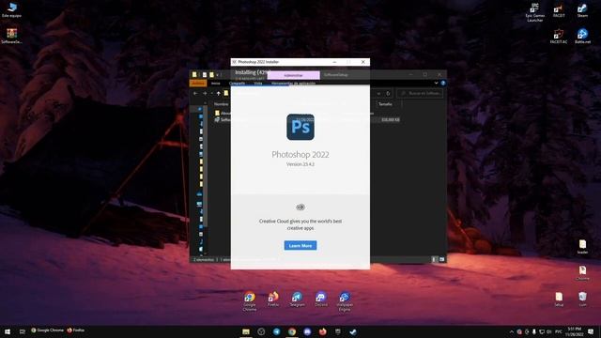Open the Windows Start menu

(8, 331)
